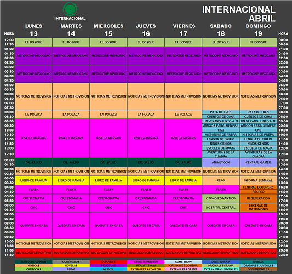
Task: Select the MIERCOLES 15 column header
Action: point(108,30)
